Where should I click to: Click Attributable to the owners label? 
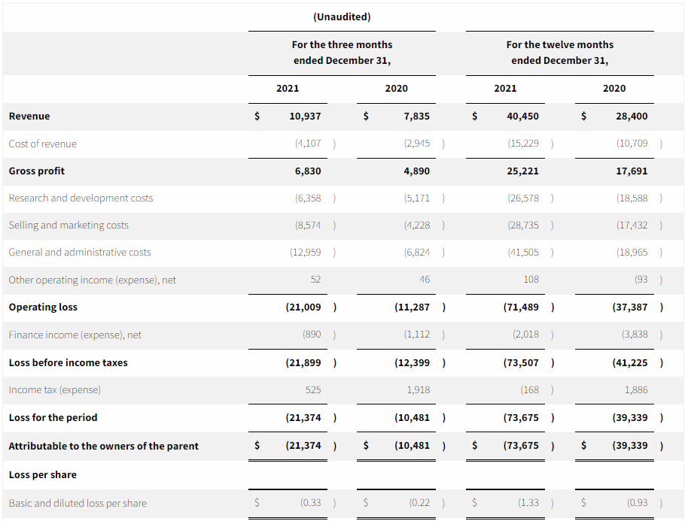tap(104, 446)
